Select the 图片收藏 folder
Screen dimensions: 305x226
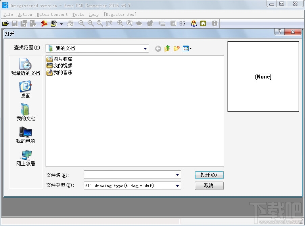[59, 59]
